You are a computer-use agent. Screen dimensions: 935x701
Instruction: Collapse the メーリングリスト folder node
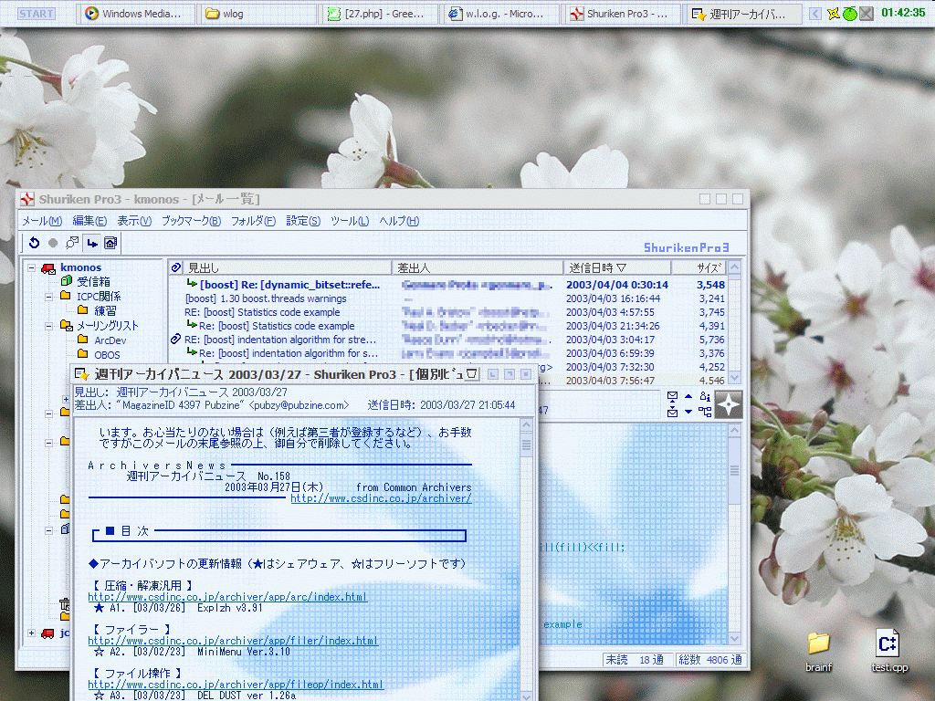point(49,326)
